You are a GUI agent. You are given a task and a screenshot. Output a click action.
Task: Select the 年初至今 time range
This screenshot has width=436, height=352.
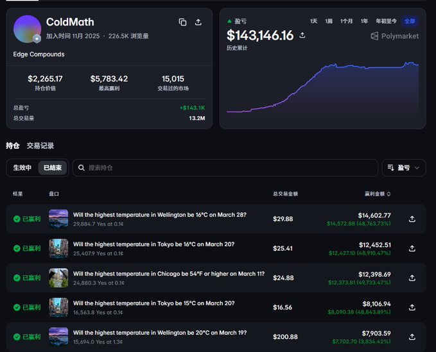pyautogui.click(x=386, y=21)
